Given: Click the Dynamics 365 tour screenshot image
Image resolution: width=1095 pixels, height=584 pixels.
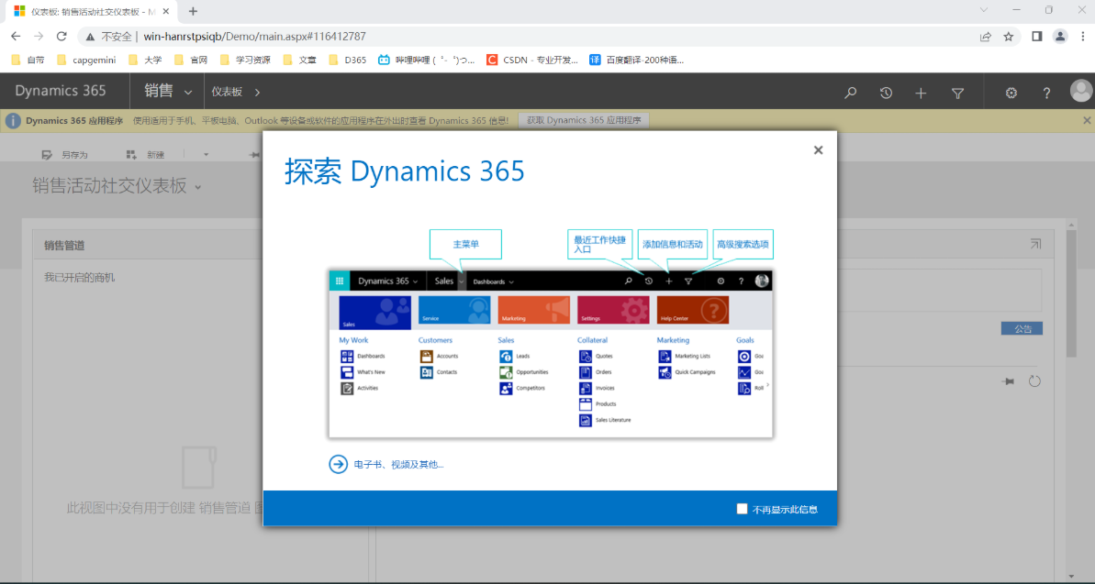Looking at the screenshot, I should click(550, 353).
